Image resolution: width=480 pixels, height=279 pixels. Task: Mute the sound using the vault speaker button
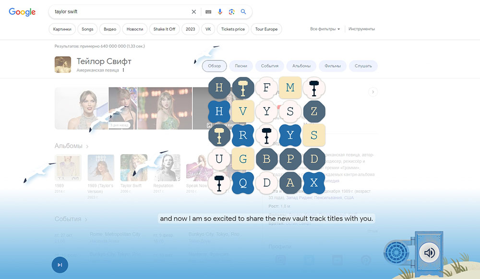(x=429, y=253)
